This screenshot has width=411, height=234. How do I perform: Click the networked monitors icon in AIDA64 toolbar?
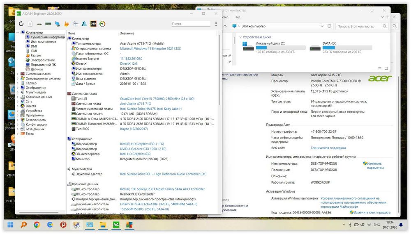[x=58, y=24]
